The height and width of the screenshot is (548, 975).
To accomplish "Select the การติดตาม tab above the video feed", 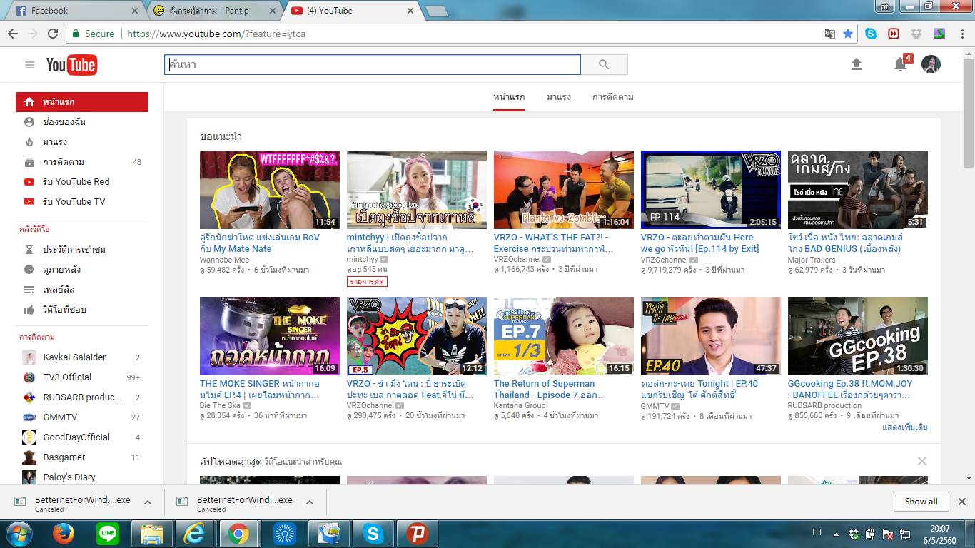I will click(x=613, y=97).
